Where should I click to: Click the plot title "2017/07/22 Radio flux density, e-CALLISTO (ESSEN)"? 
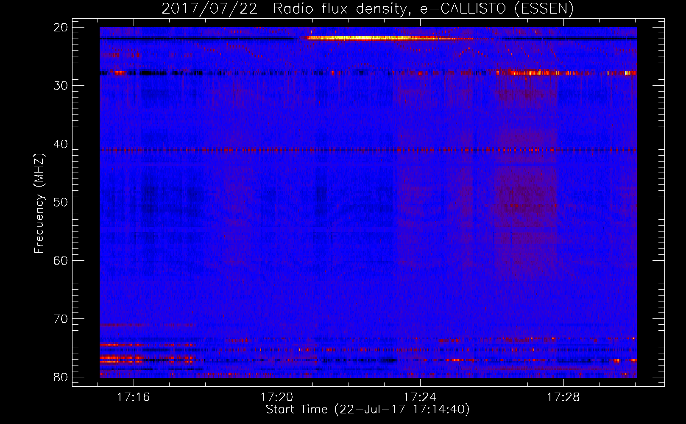368,8
